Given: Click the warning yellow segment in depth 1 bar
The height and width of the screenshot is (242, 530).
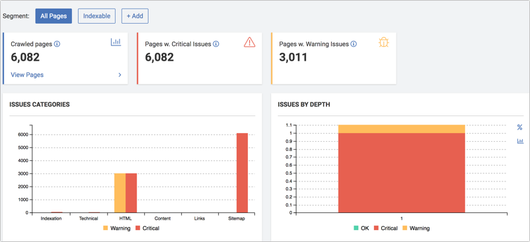Looking at the screenshot, I should pyautogui.click(x=402, y=129).
